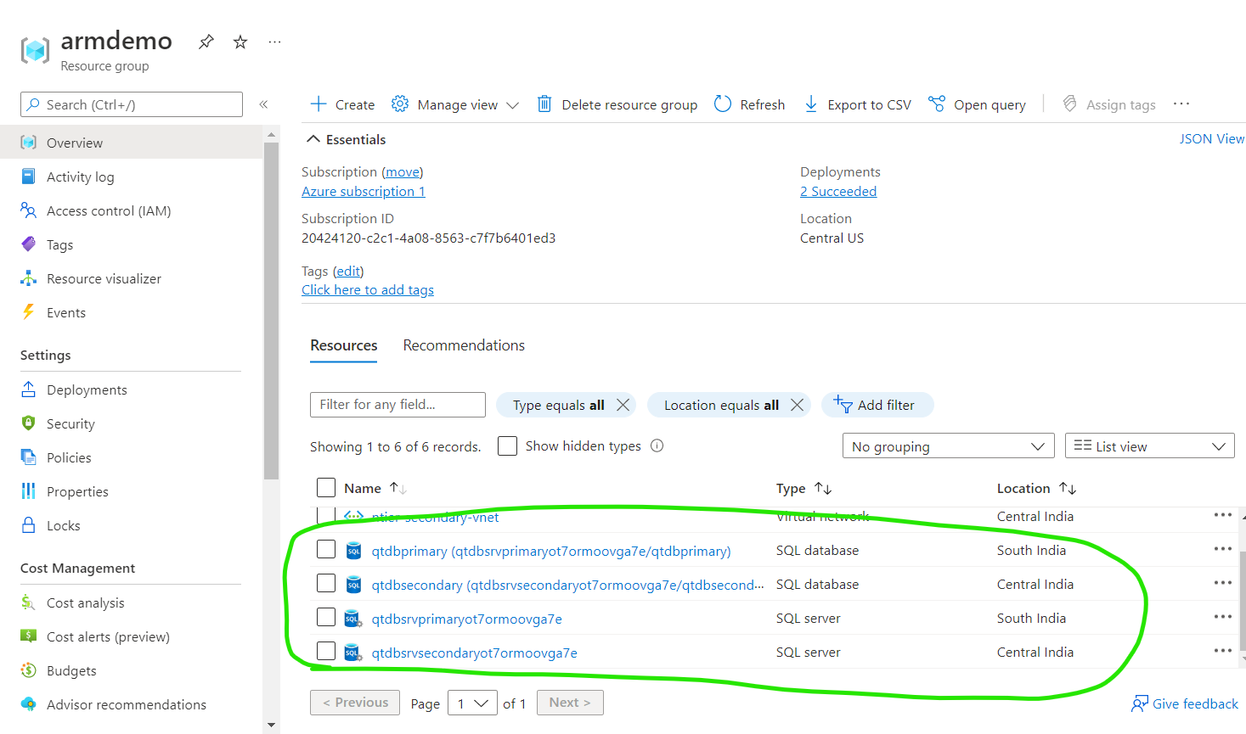The image size is (1246, 734).
Task: Open the more options ellipsis beside armdemo title
Action: (x=274, y=42)
